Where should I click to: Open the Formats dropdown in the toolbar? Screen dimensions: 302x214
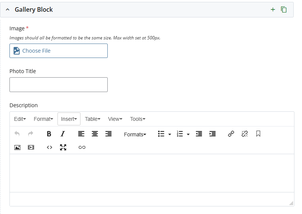(135, 134)
